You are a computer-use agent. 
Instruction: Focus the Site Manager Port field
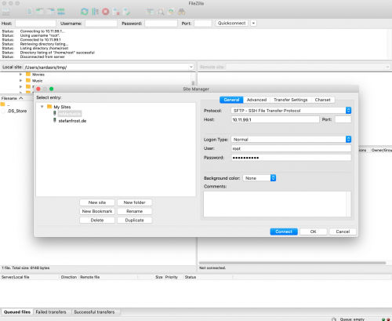coord(343,119)
